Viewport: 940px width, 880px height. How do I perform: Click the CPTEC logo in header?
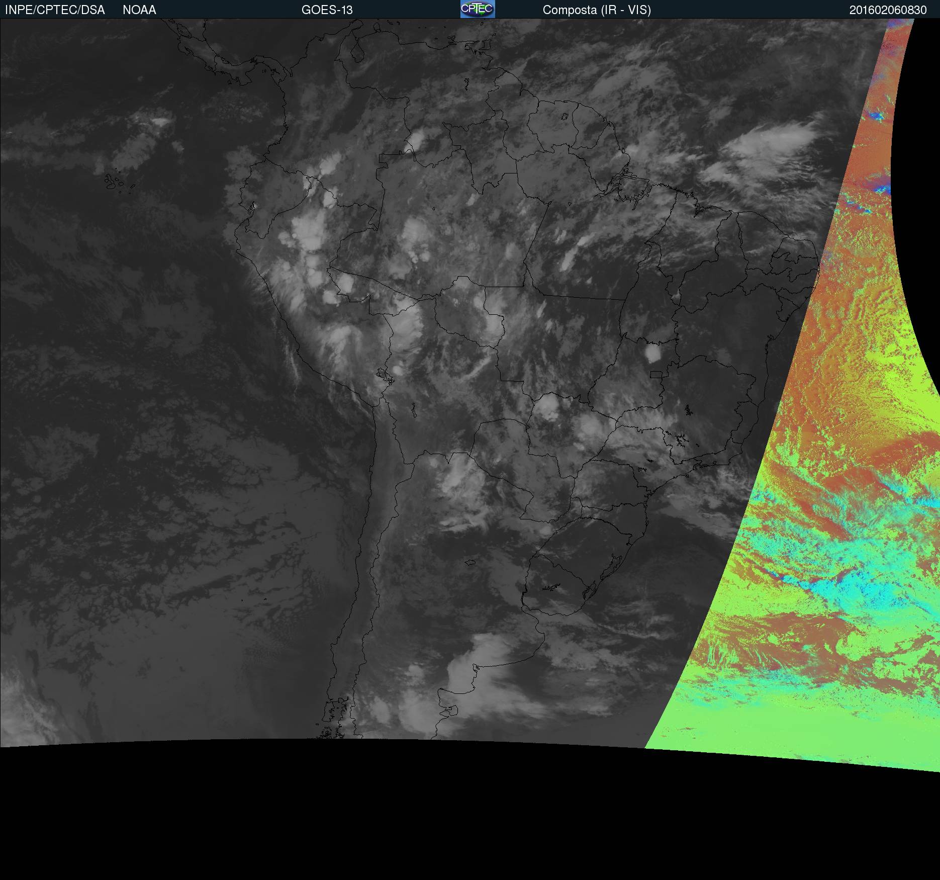pos(478,9)
